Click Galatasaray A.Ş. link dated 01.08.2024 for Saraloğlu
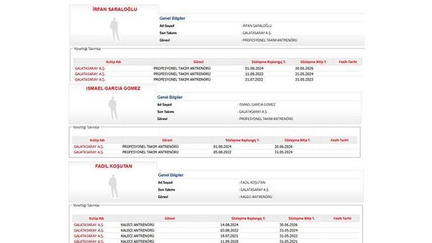Image resolution: width=432 pixels, height=243 pixels. coord(90,68)
